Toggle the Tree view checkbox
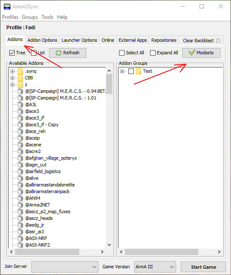The width and height of the screenshot is (231, 275). 12,53
